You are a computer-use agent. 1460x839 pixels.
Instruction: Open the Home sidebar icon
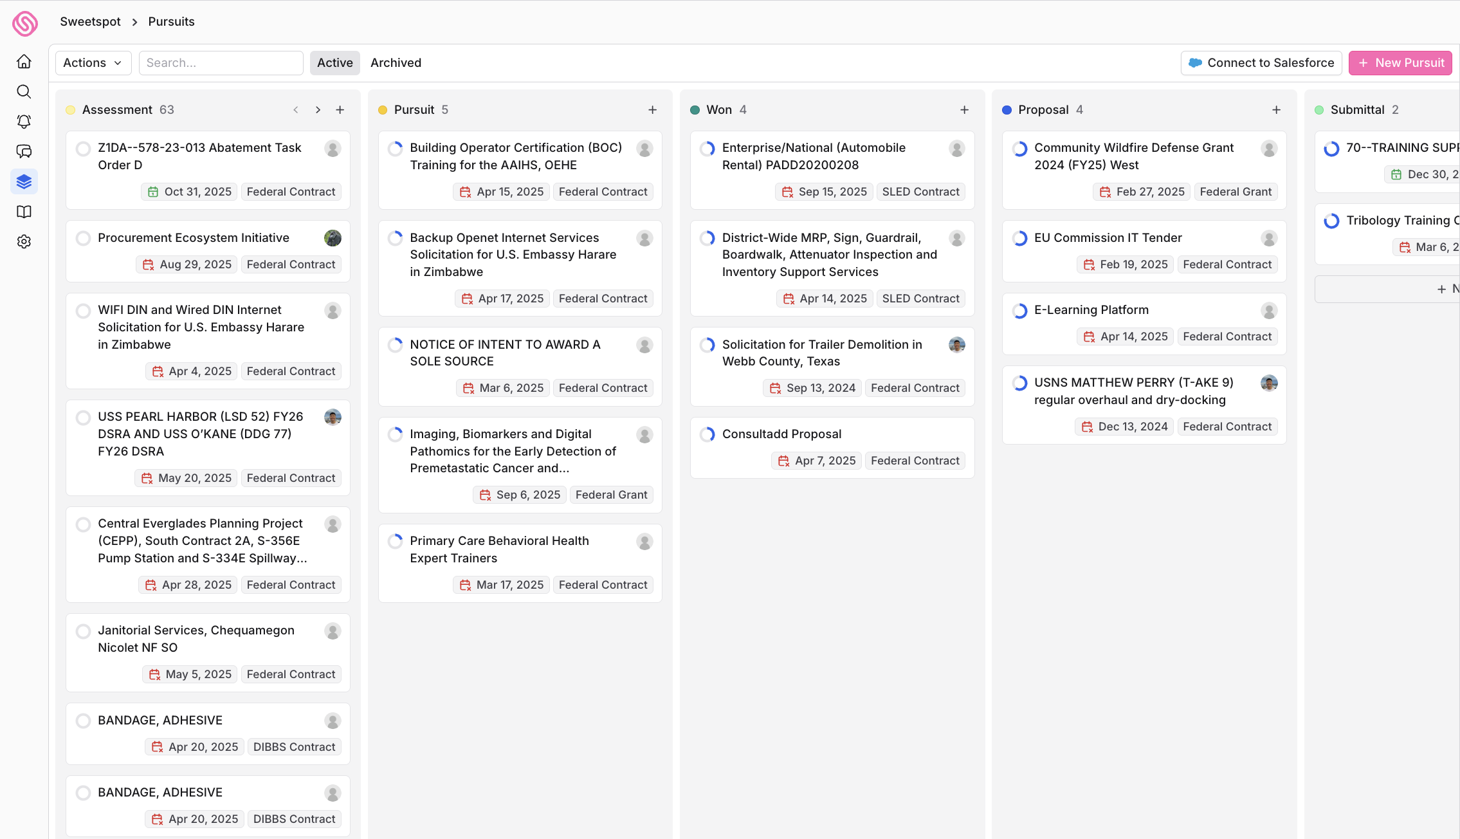(24, 62)
